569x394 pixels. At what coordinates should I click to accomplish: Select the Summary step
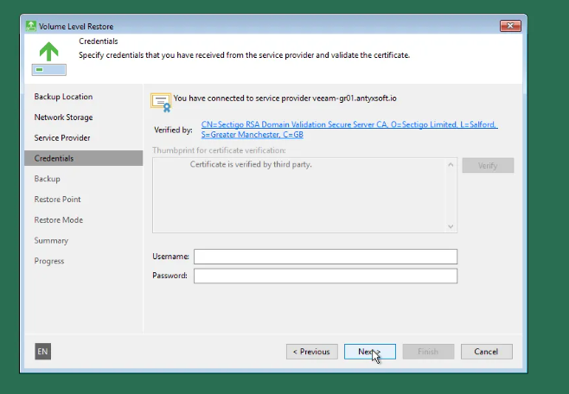click(51, 241)
